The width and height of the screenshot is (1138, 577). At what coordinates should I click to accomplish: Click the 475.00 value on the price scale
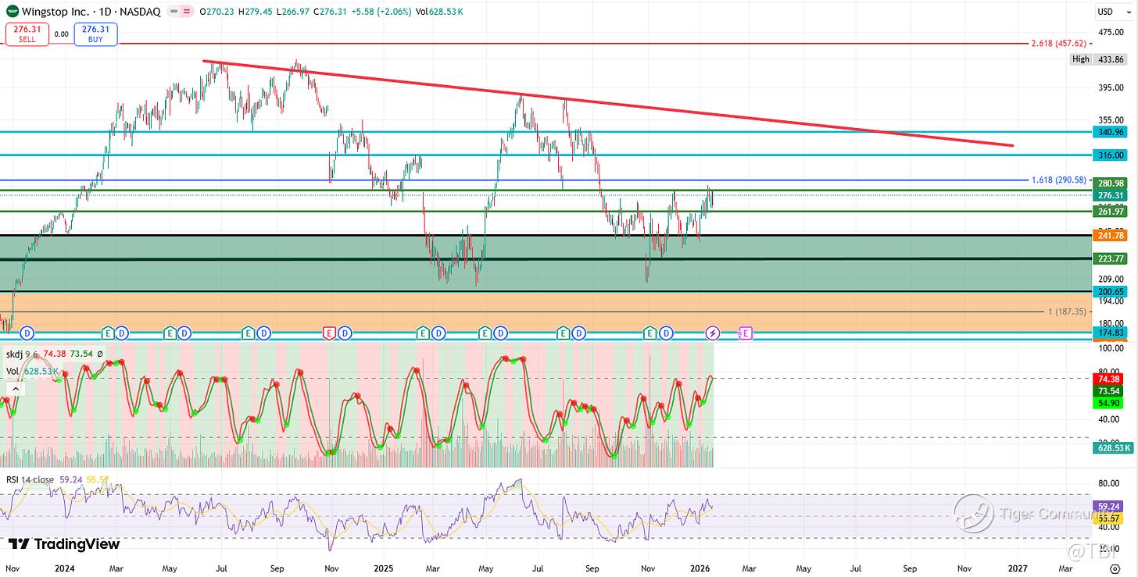pos(1111,32)
